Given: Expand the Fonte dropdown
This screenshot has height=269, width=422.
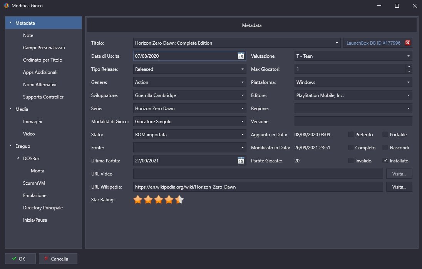Looking at the screenshot, I should 243,148.
